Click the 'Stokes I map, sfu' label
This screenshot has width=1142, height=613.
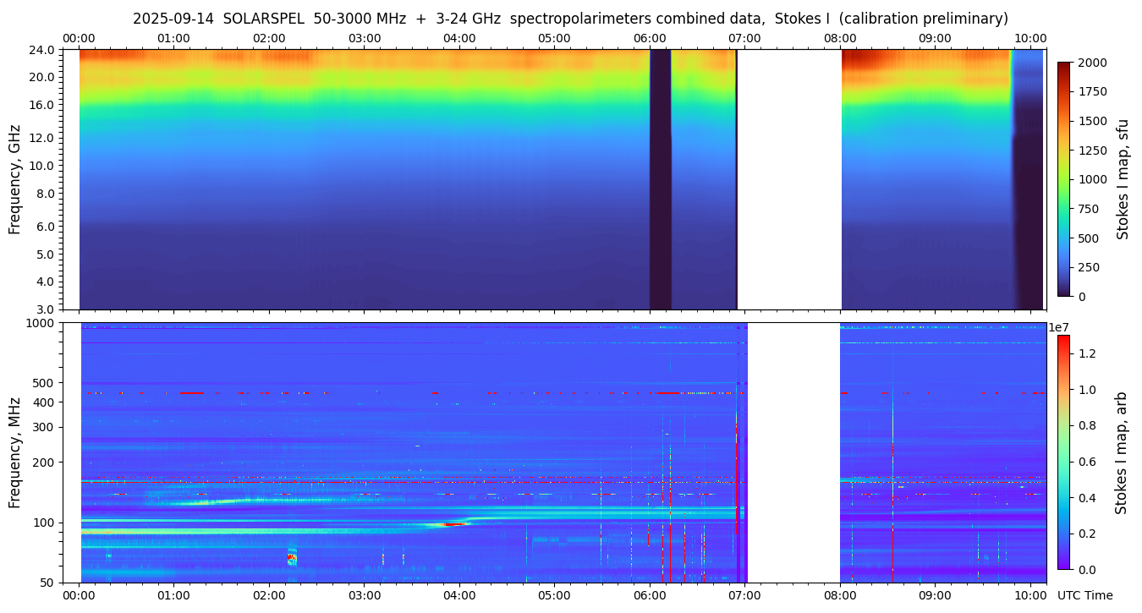[1123, 178]
